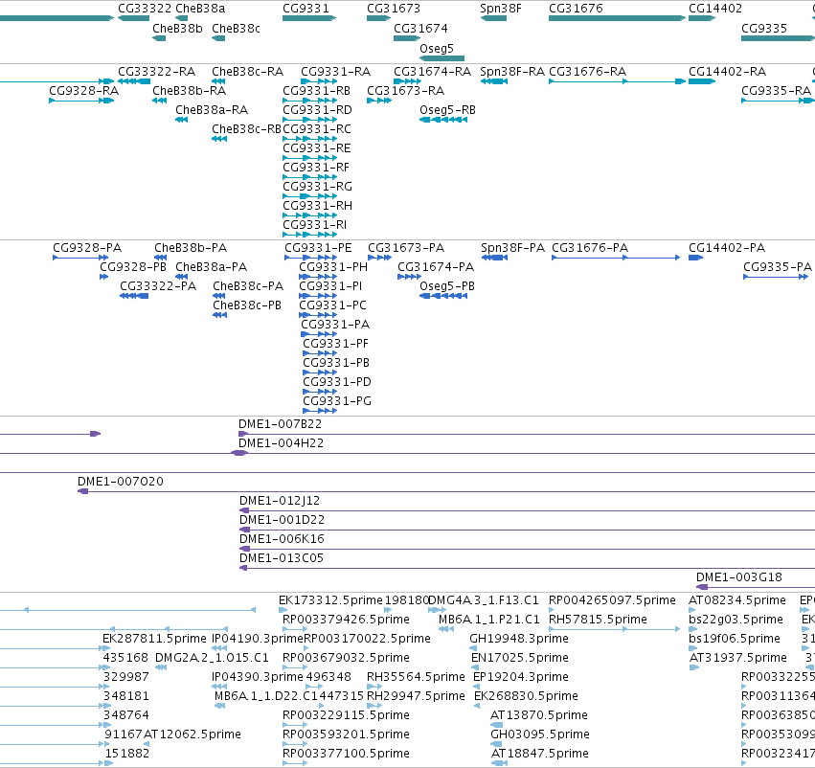Select the Spn38F gene label
This screenshot has height=768, width=815.
click(501, 9)
